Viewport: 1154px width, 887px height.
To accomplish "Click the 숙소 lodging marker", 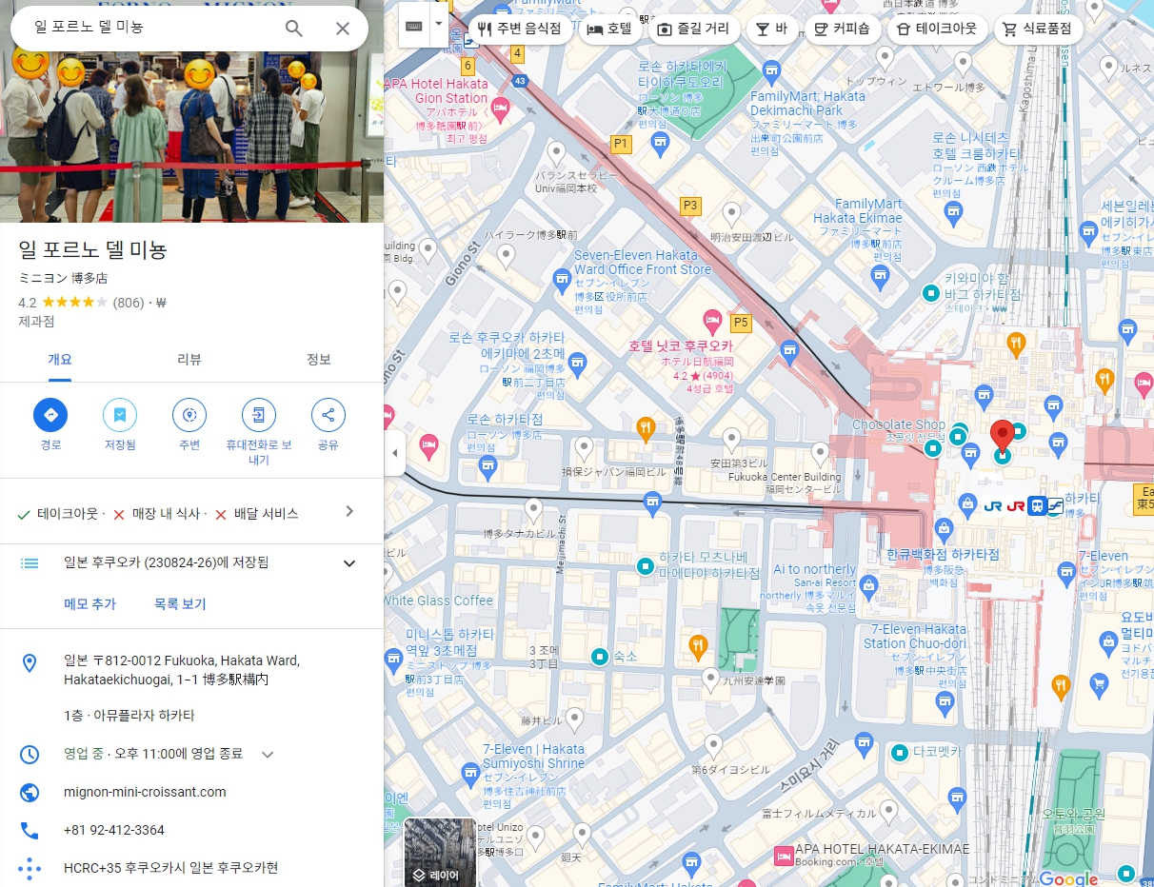I will (x=599, y=656).
